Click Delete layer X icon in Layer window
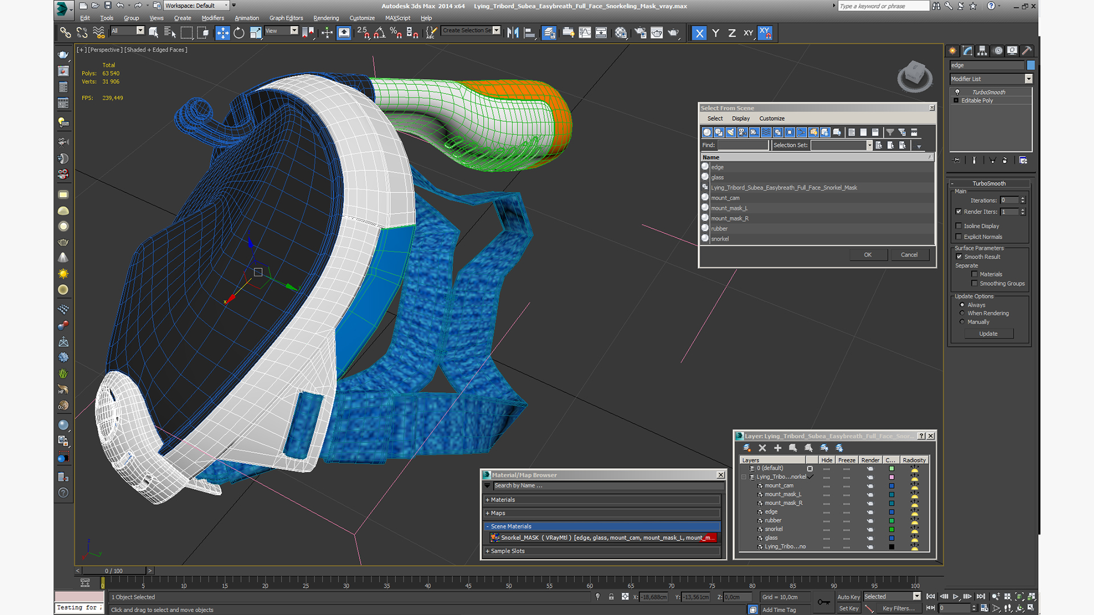 tap(762, 448)
